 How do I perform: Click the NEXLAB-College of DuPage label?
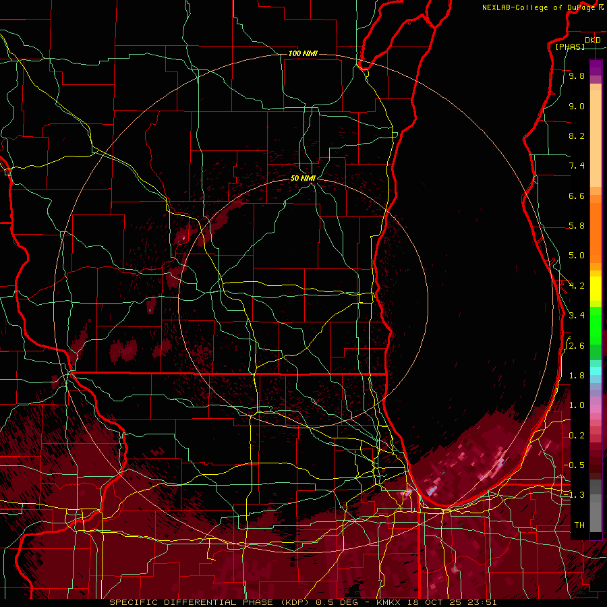click(x=538, y=7)
